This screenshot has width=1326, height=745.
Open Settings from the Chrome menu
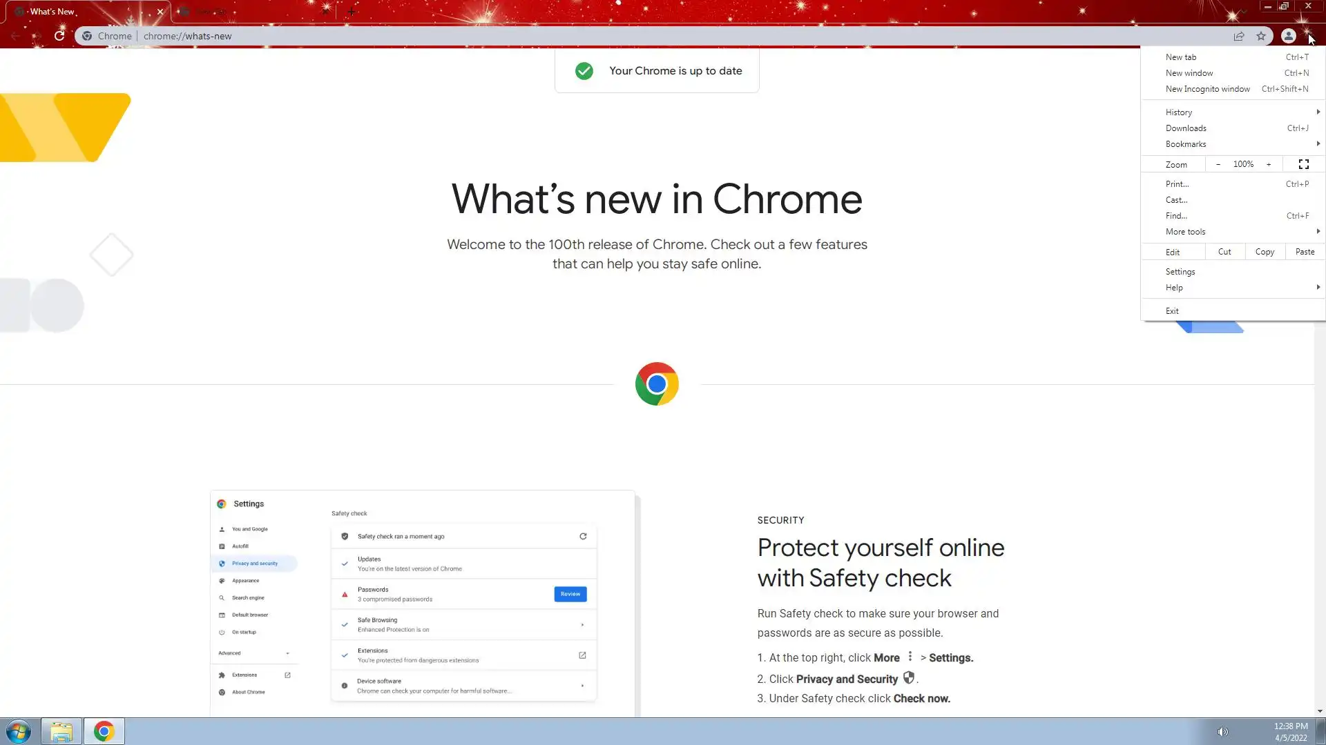click(1180, 272)
